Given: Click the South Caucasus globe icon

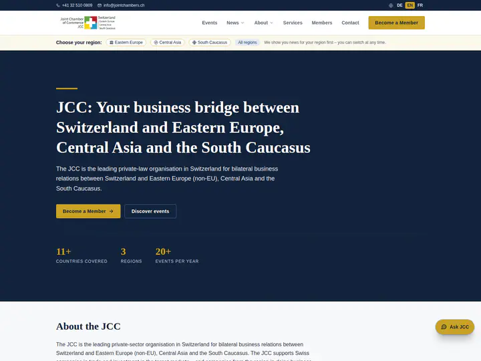Looking at the screenshot, I should [194, 42].
